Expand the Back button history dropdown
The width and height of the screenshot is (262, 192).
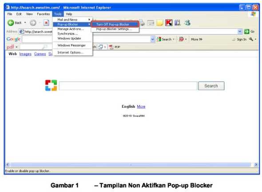[25, 23]
